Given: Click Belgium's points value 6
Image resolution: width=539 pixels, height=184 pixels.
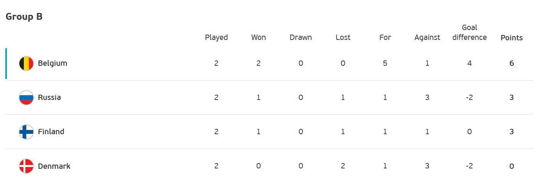Looking at the screenshot, I should click(x=512, y=63).
